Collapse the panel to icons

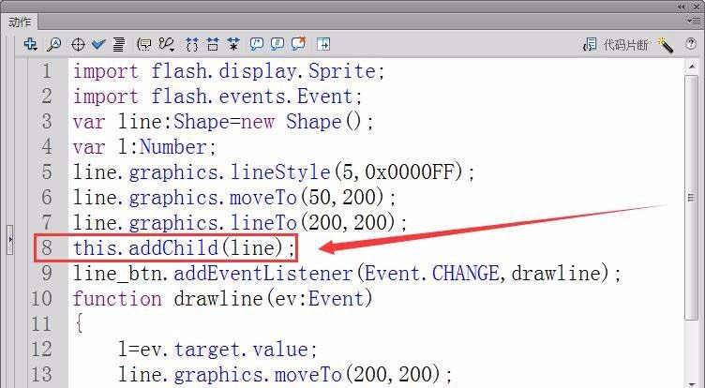[x=682, y=7]
